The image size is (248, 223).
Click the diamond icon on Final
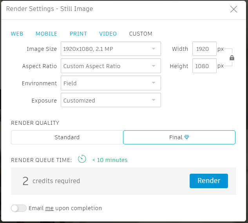tap(186, 137)
